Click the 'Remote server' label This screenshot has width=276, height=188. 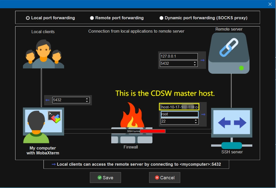click(229, 29)
